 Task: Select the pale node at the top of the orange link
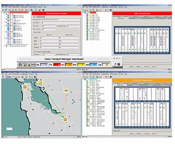point(66,90)
